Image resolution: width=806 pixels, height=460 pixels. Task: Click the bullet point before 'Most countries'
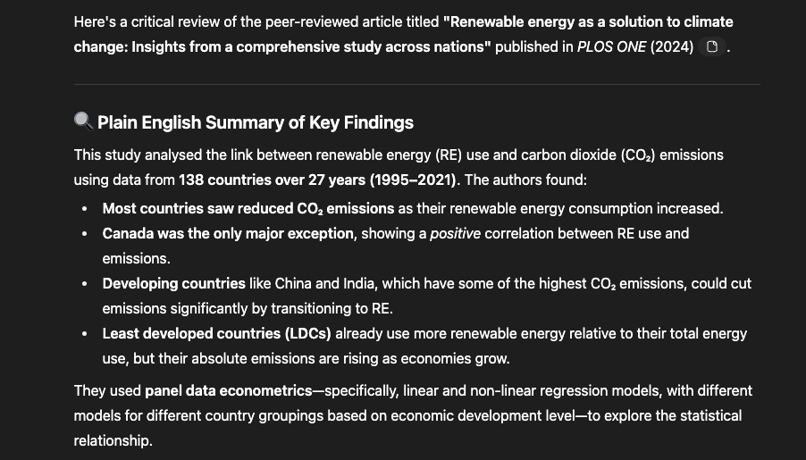(x=84, y=209)
